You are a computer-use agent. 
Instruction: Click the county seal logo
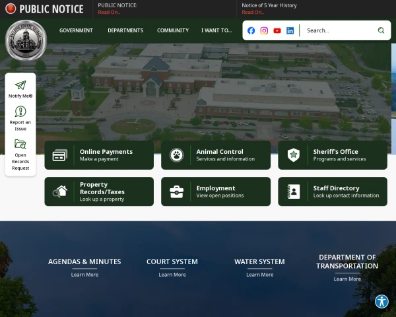click(x=26, y=40)
